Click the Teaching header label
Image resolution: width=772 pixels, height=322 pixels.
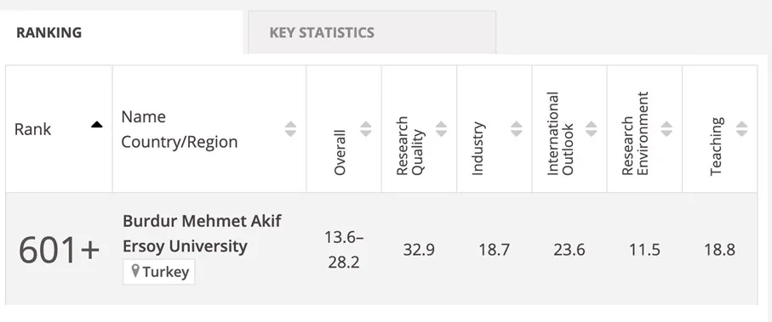[717, 146]
